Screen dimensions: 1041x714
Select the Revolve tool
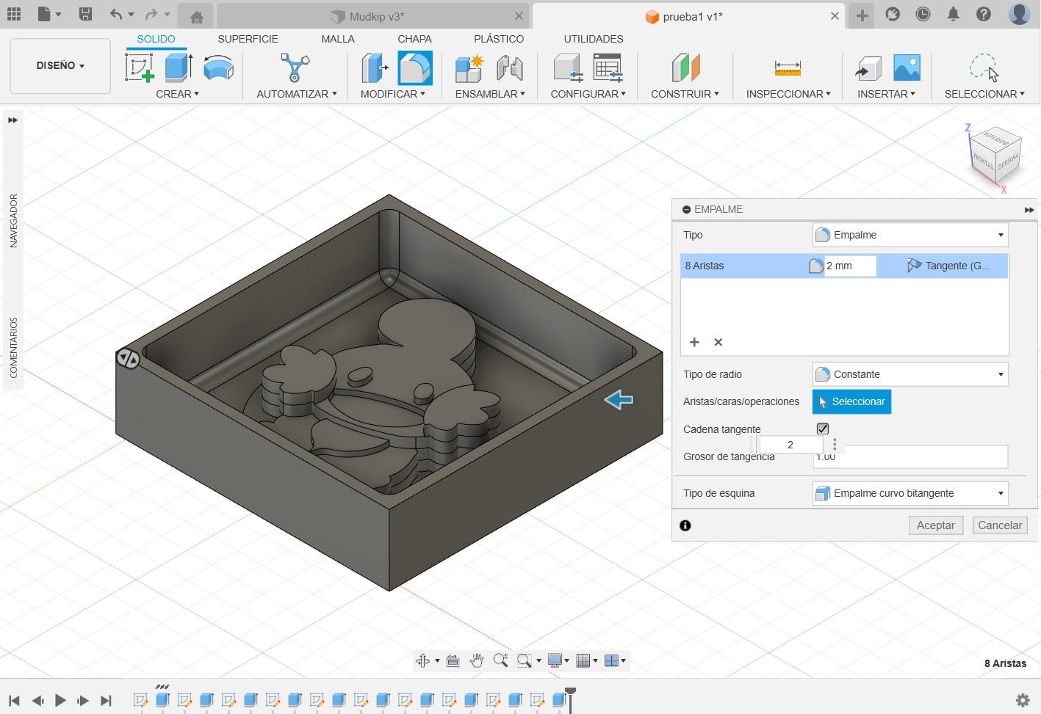tap(218, 68)
